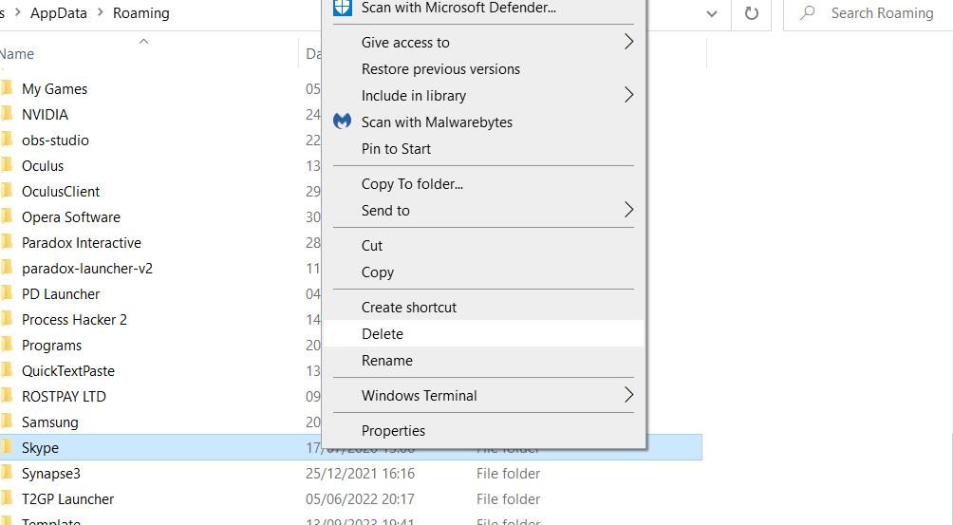This screenshot has width=953, height=525.
Task: Choose Cut from context menu
Action: [484, 246]
